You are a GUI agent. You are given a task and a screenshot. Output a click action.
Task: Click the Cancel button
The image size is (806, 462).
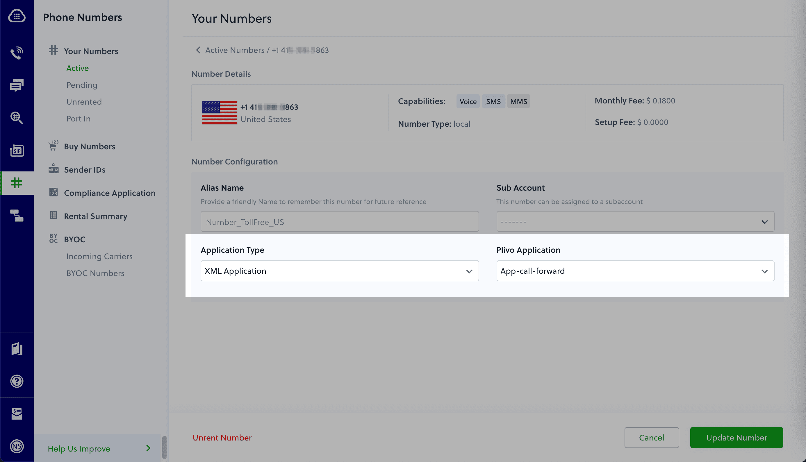(x=652, y=437)
